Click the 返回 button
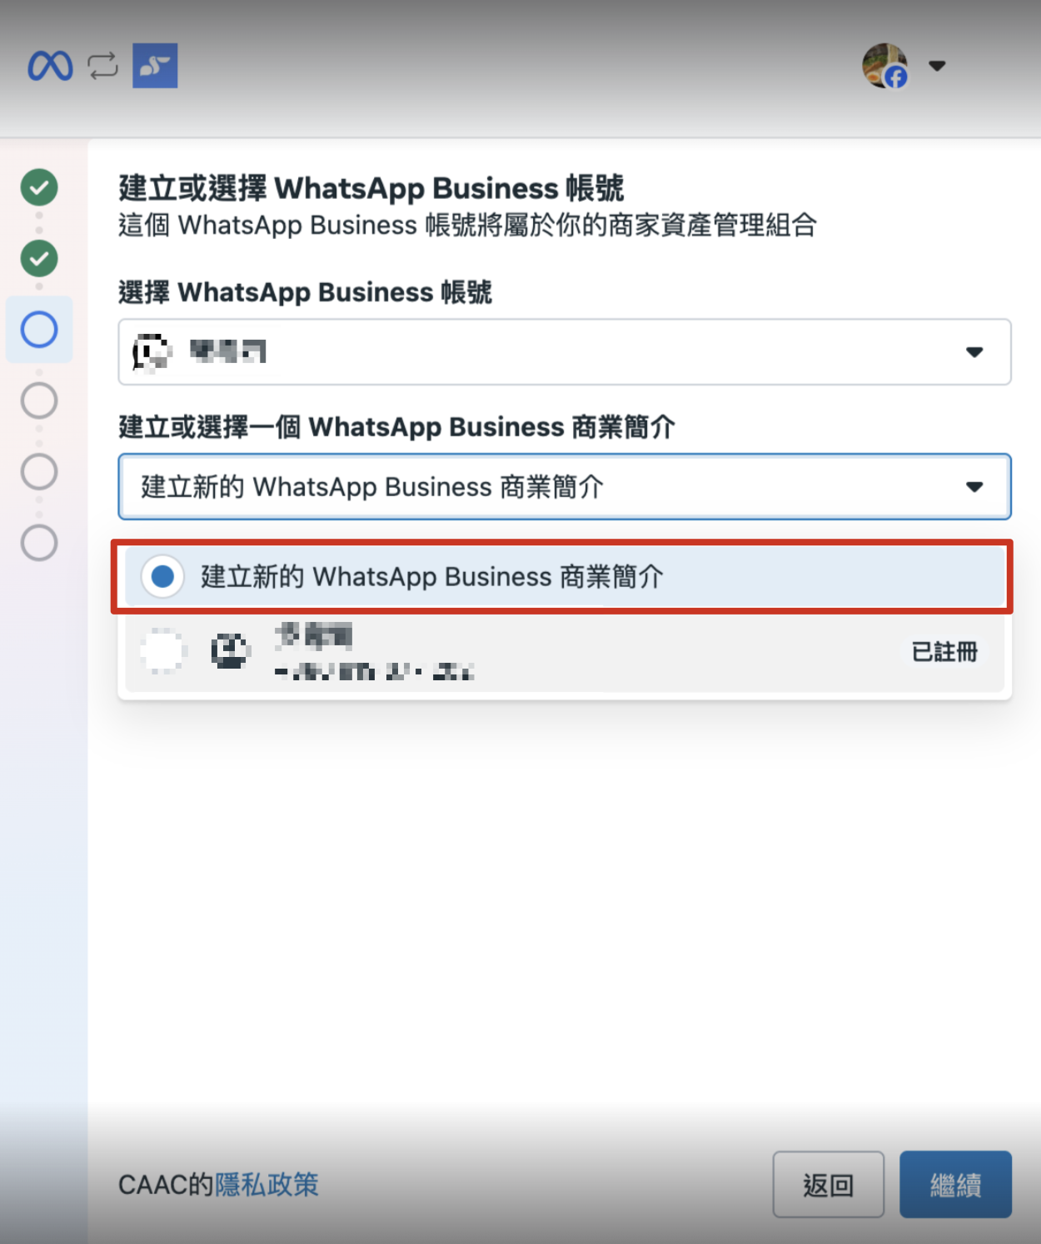 click(x=829, y=1184)
